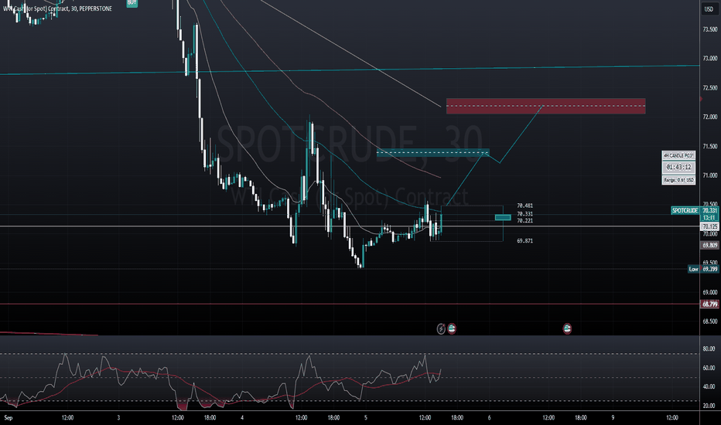Click the RSI 40.00 scale label
This screenshot has height=425, width=721.
tap(709, 387)
